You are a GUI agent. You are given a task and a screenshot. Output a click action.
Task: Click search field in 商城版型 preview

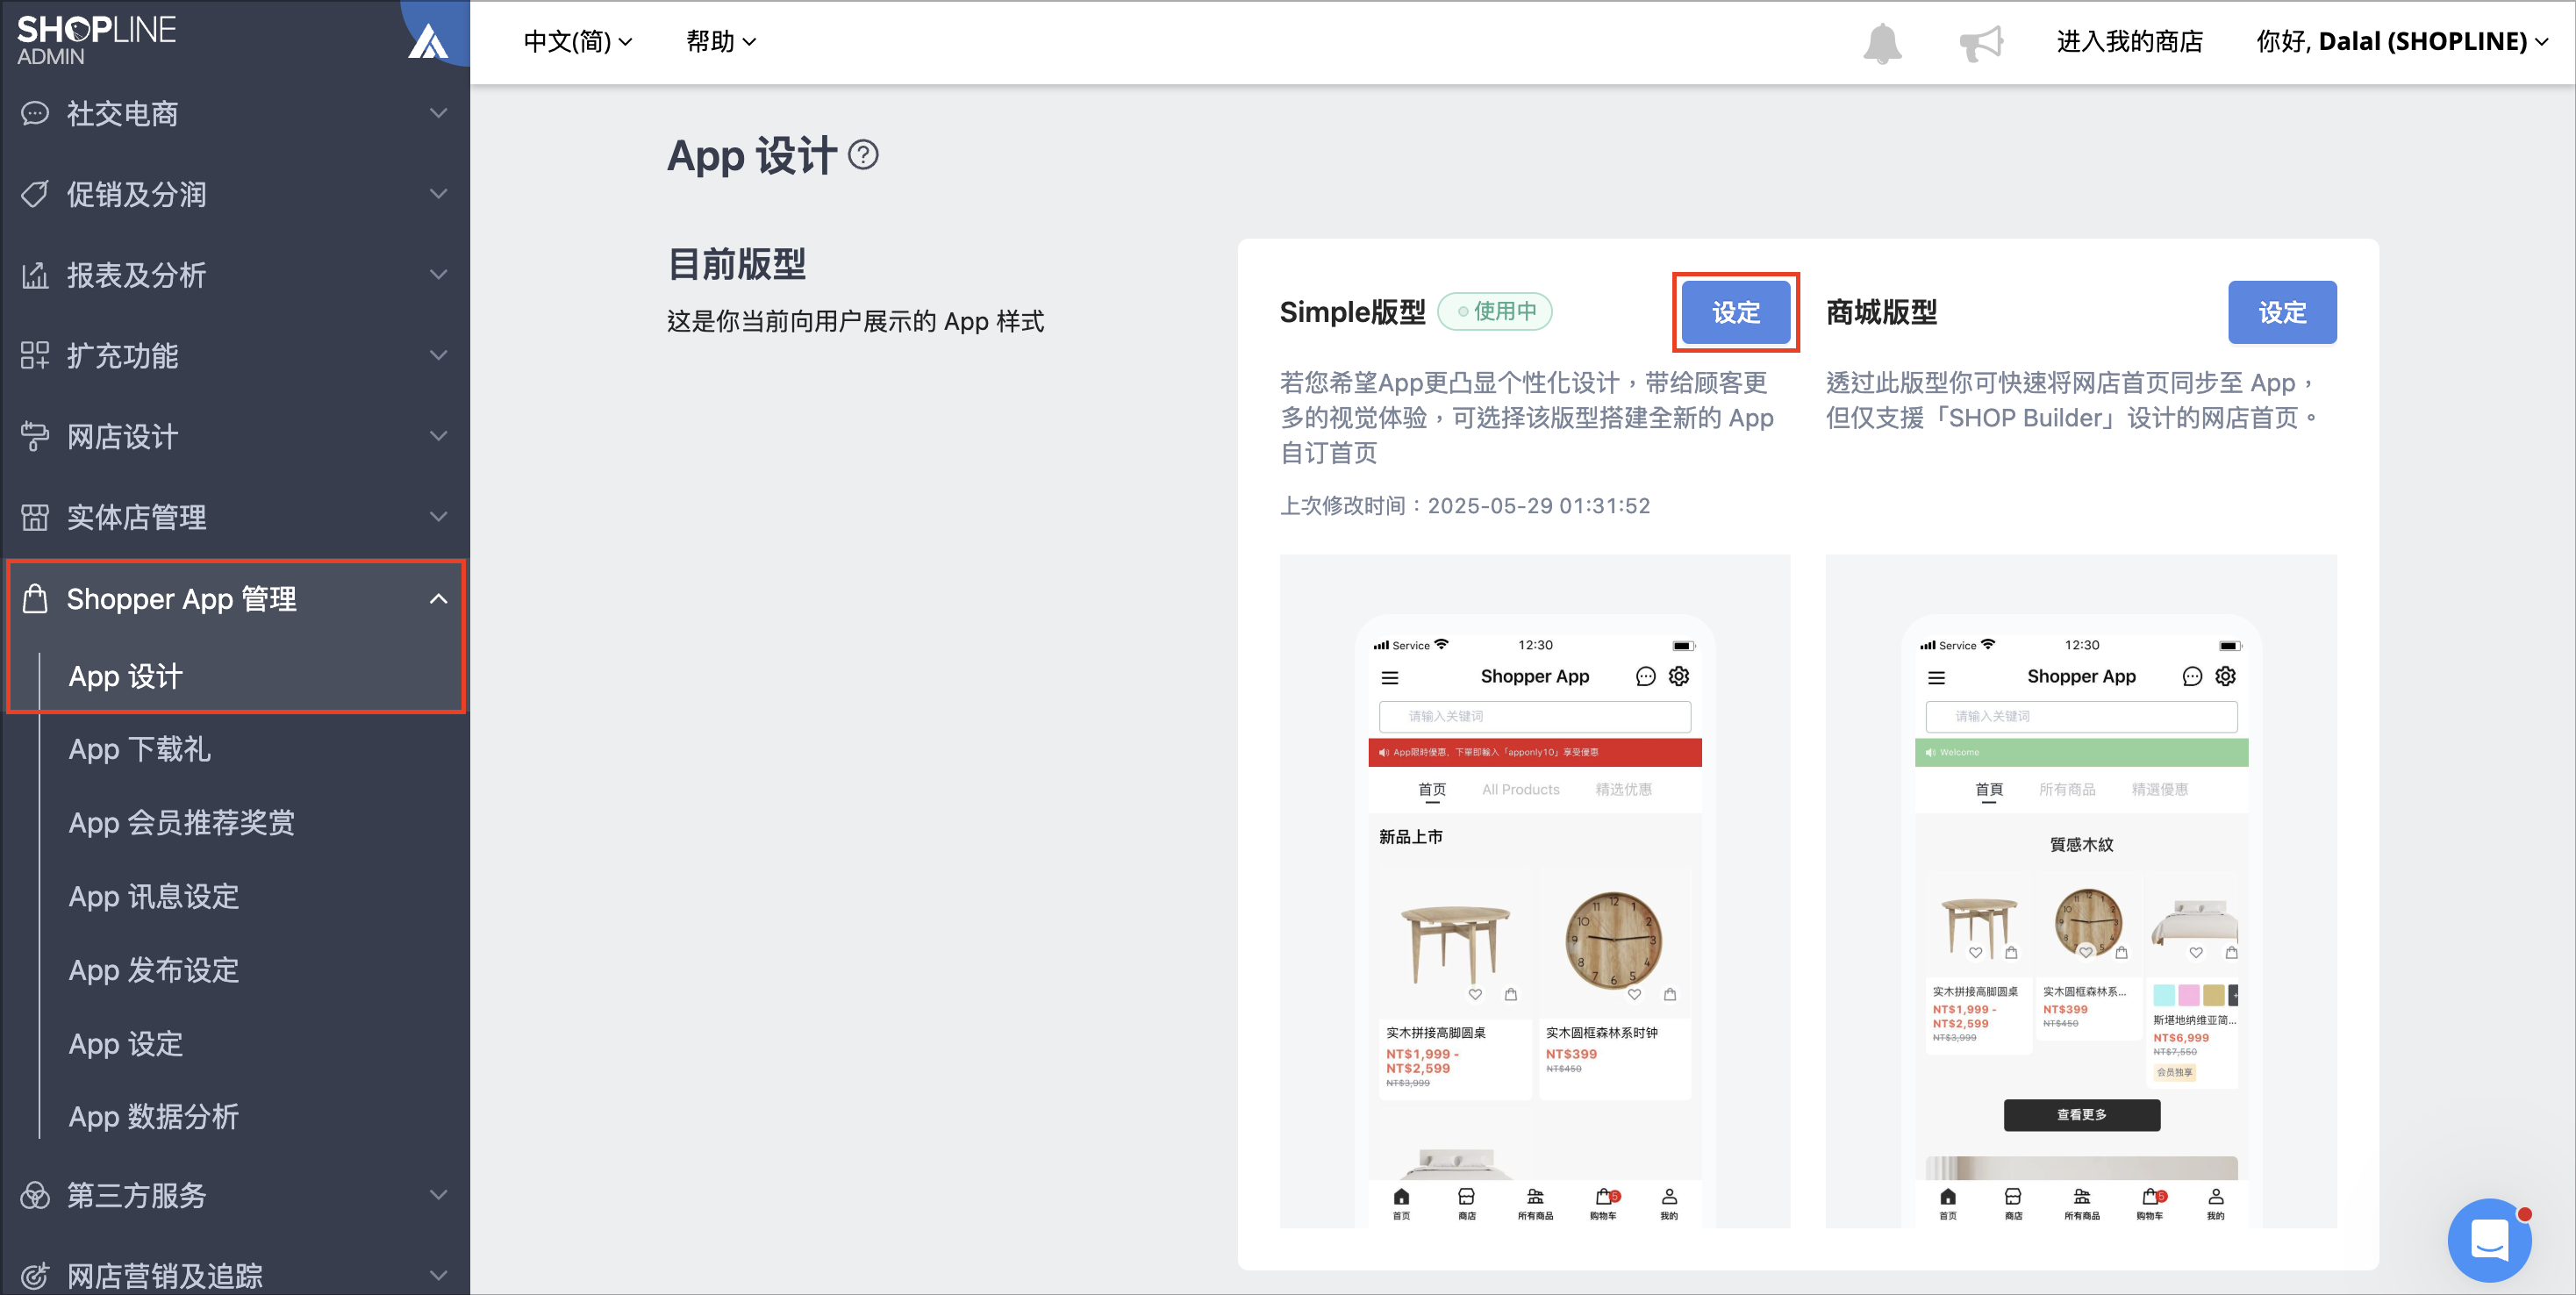2082,716
